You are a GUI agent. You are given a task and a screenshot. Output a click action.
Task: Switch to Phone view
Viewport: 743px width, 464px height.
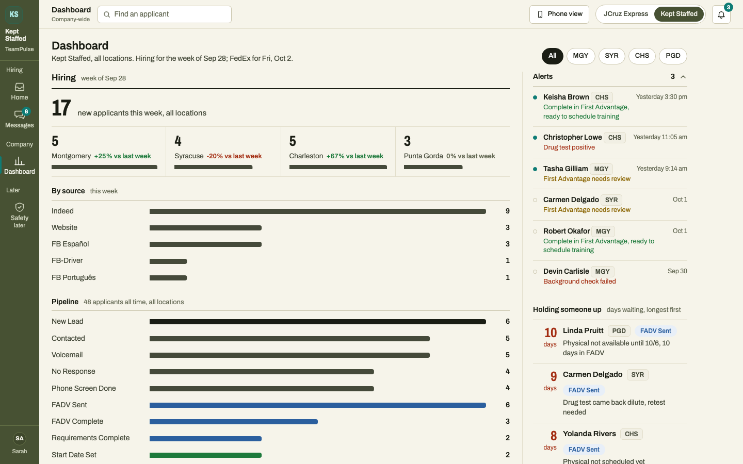pyautogui.click(x=560, y=14)
